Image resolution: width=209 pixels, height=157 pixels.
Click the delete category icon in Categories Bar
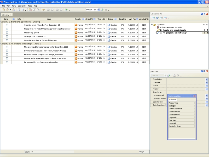tap(165, 18)
